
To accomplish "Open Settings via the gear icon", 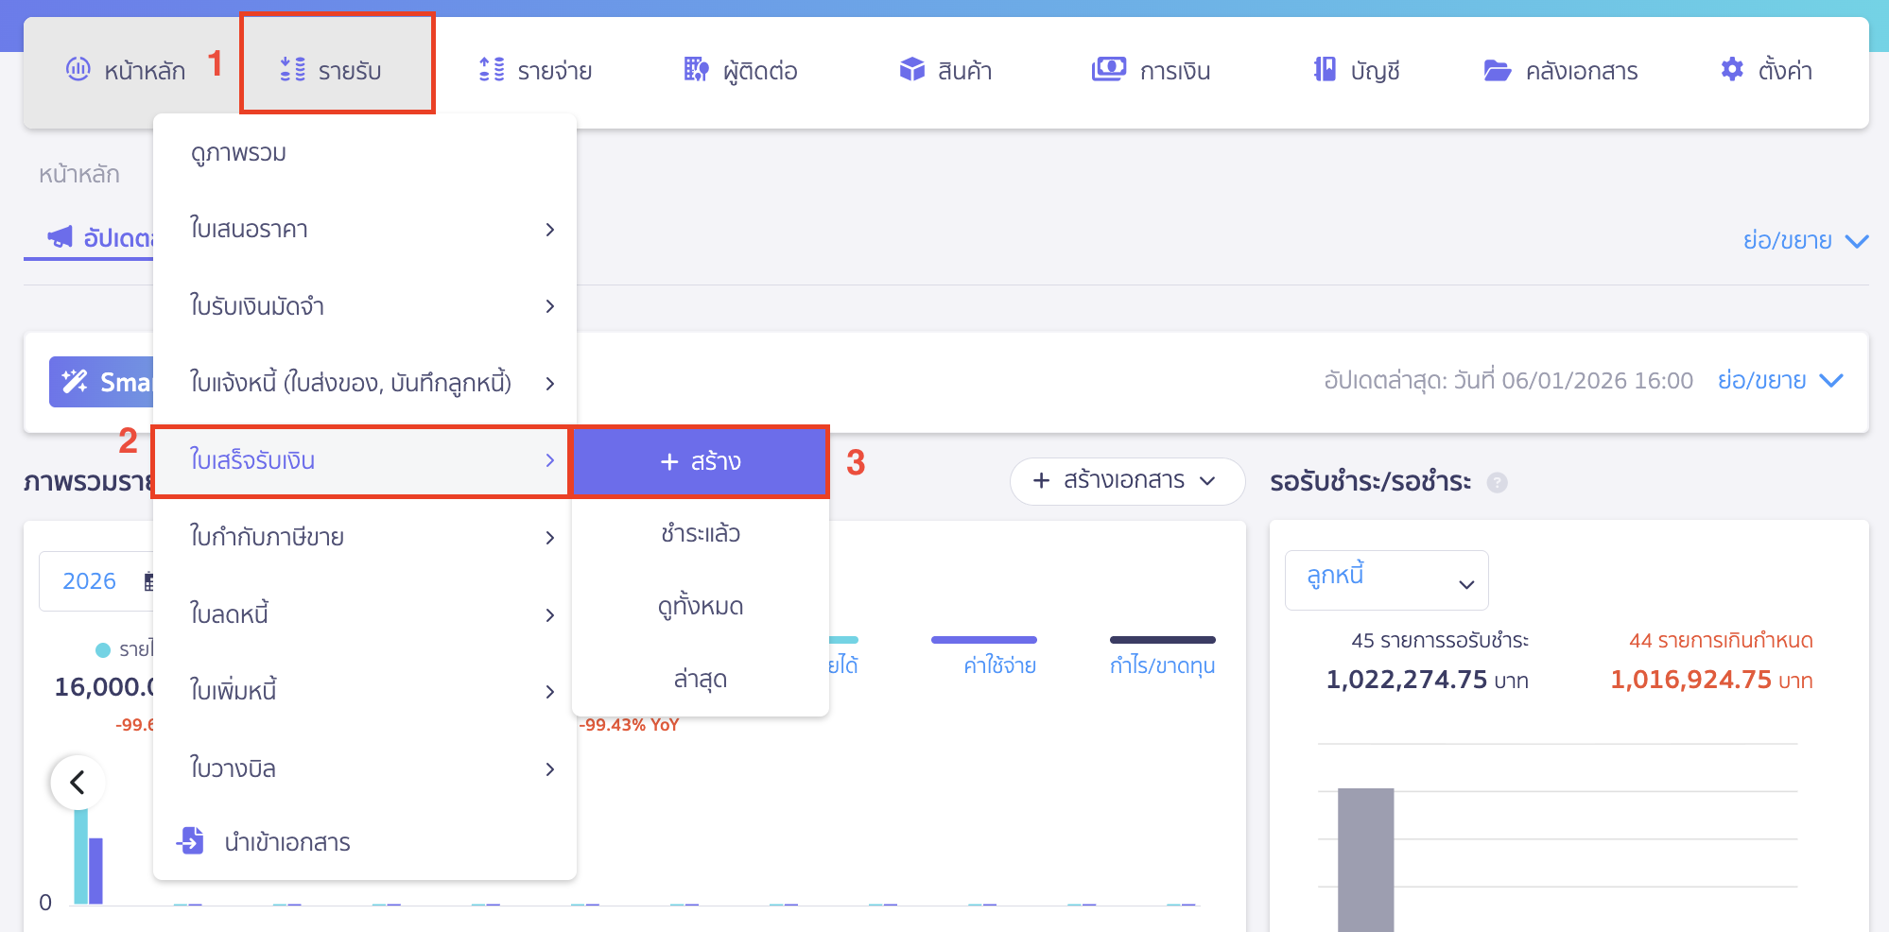I will click(1732, 69).
